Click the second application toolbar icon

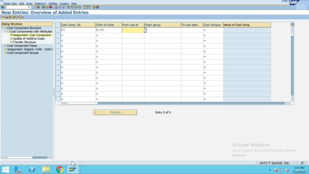pos(7,17)
